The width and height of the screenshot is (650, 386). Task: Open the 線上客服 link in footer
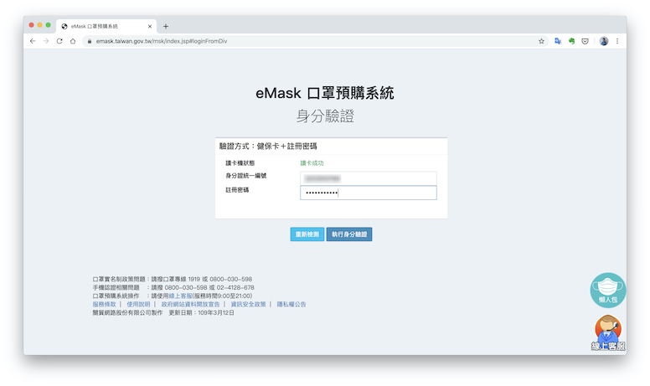coord(180,296)
